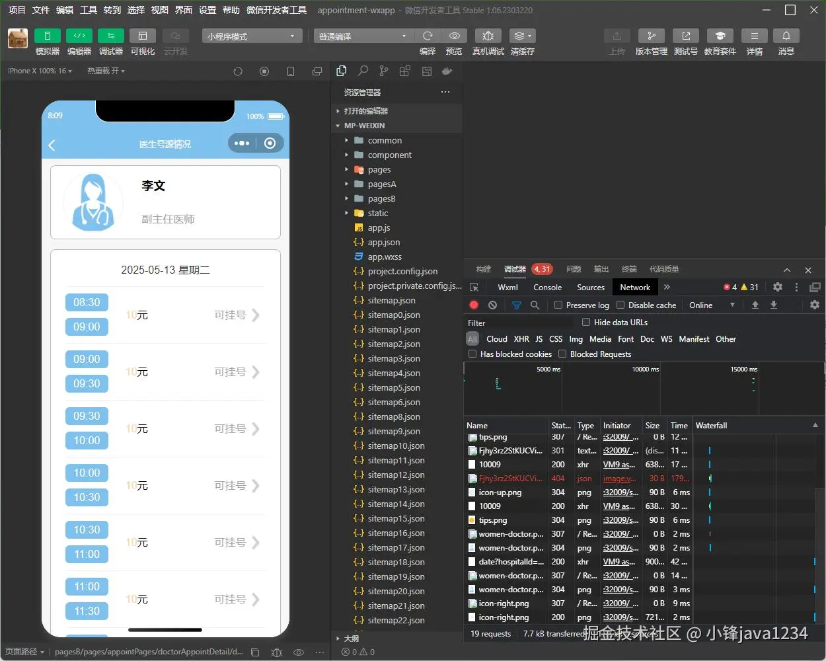Start real device debugging (真机调试)

(488, 36)
